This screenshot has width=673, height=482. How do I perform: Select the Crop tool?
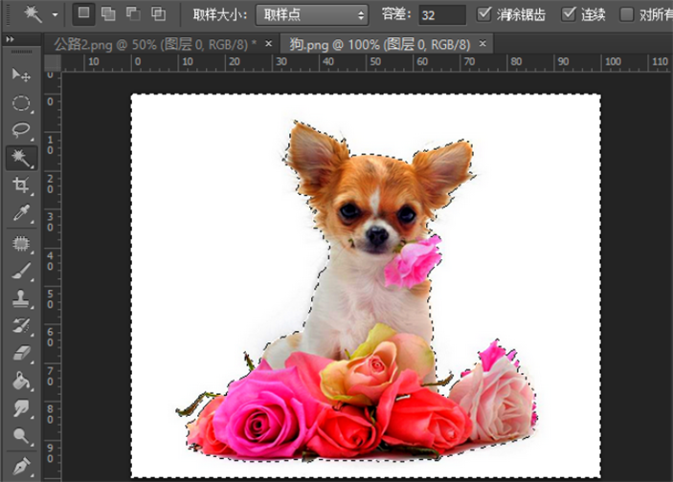tap(21, 186)
